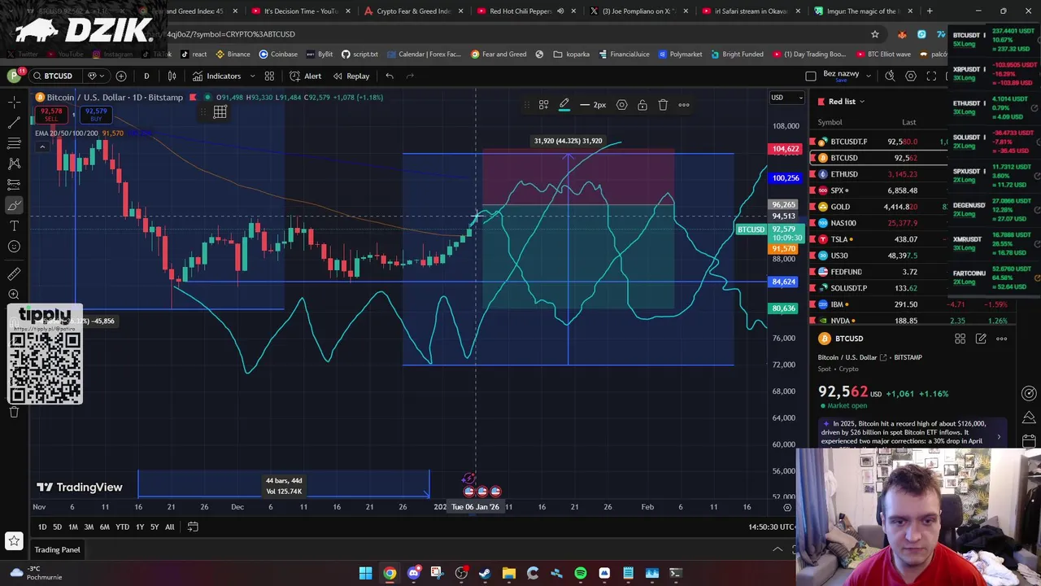The height and width of the screenshot is (586, 1041).
Task: Expand the Trading Panel chevron
Action: click(x=777, y=549)
